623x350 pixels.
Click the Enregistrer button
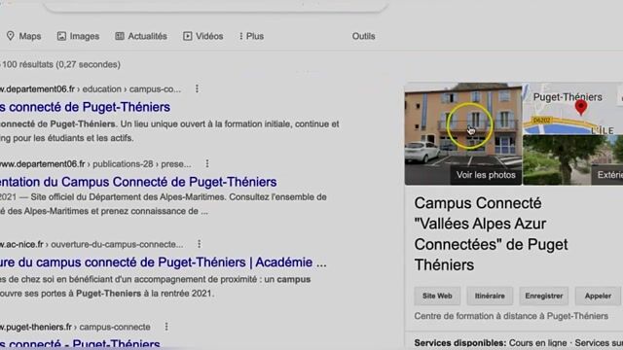[543, 296]
